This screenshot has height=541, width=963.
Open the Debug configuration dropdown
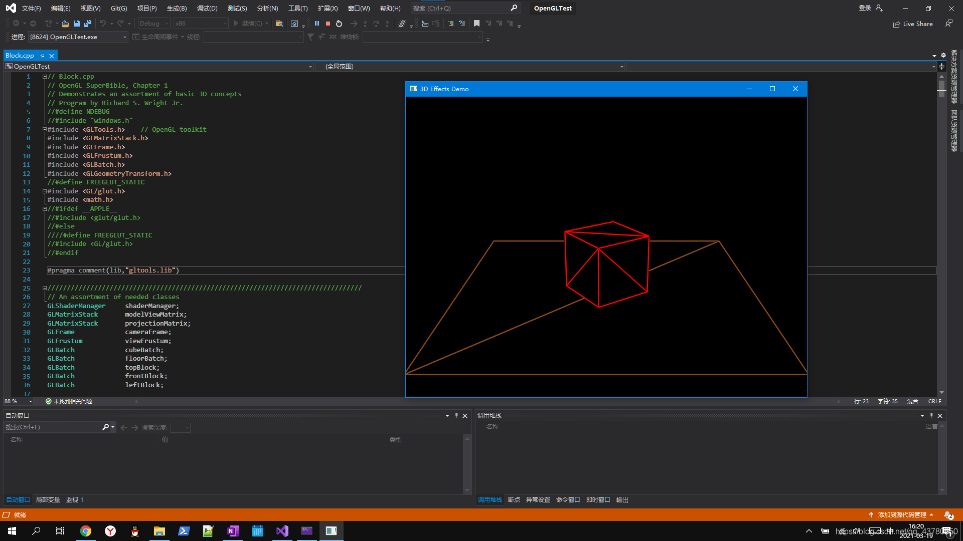click(x=154, y=24)
